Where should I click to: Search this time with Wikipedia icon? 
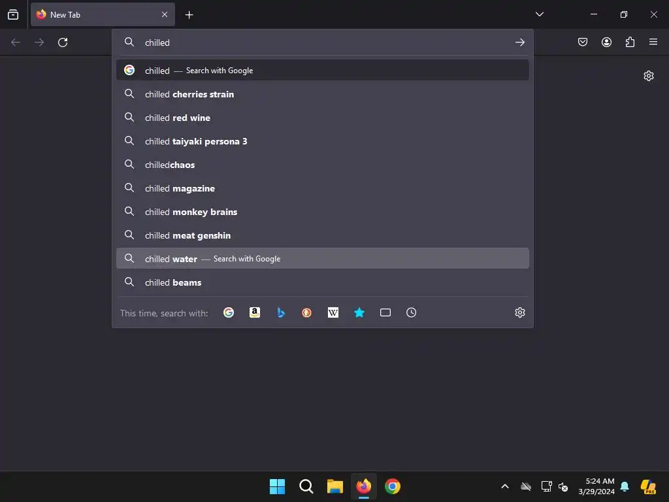(333, 312)
